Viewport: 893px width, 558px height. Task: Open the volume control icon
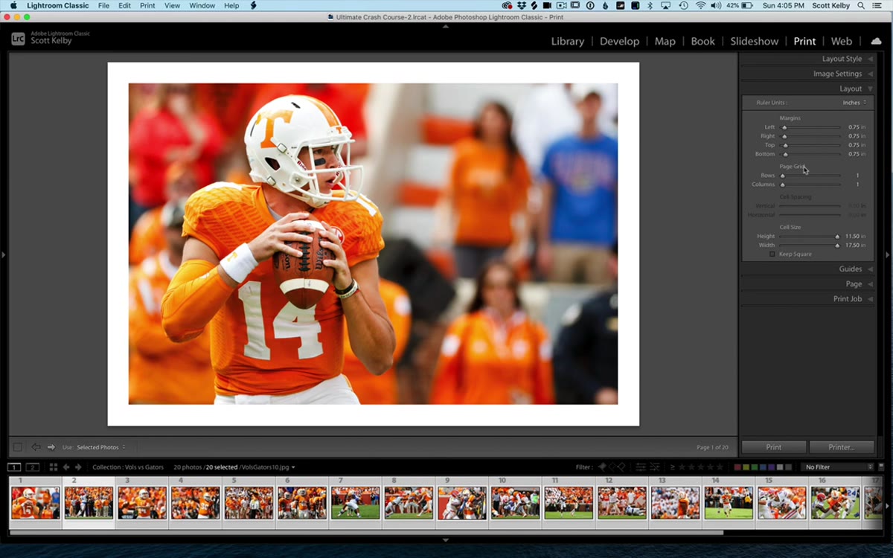pyautogui.click(x=716, y=5)
